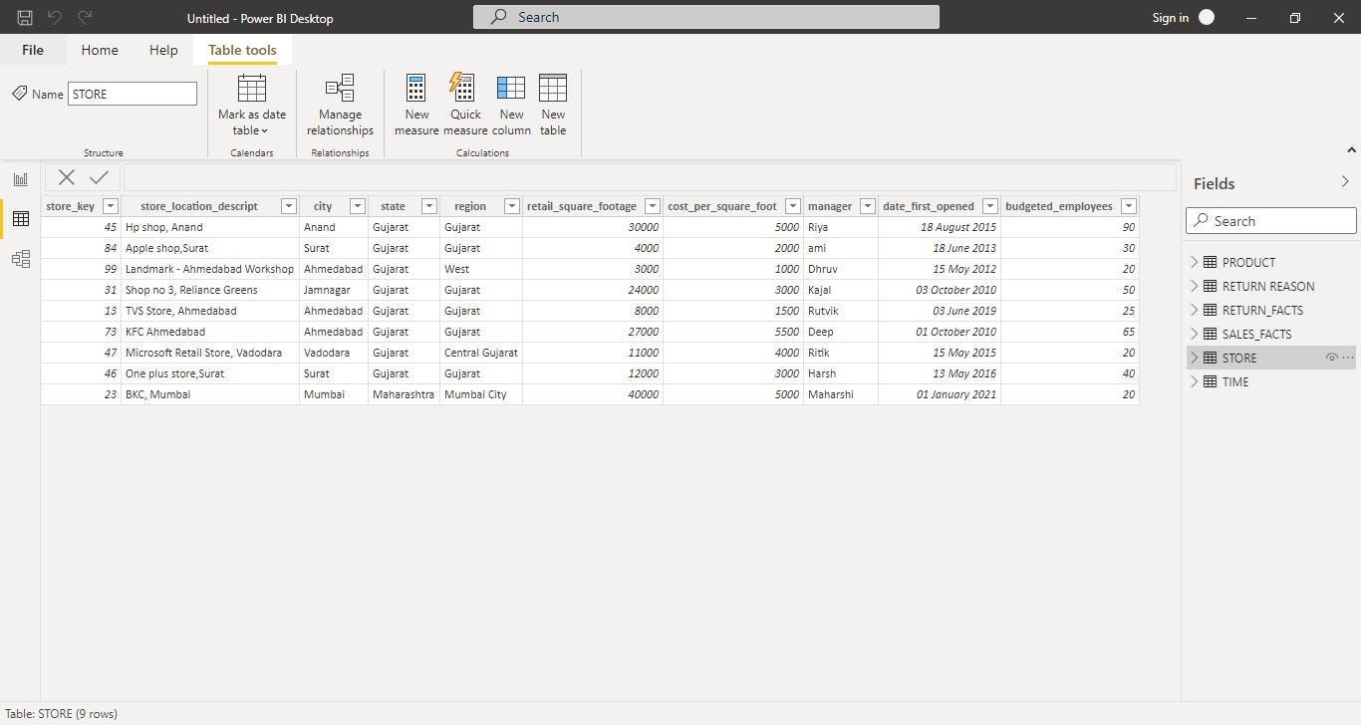1361x725 pixels.
Task: Create a Quick measure
Action: point(465,106)
